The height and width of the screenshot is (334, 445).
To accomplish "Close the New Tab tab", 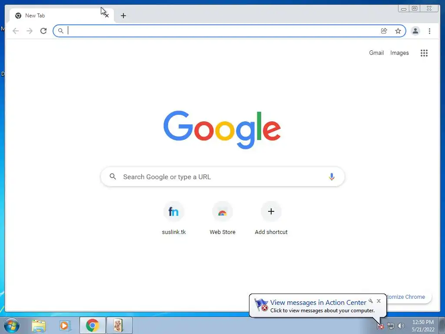I will 107,16.
